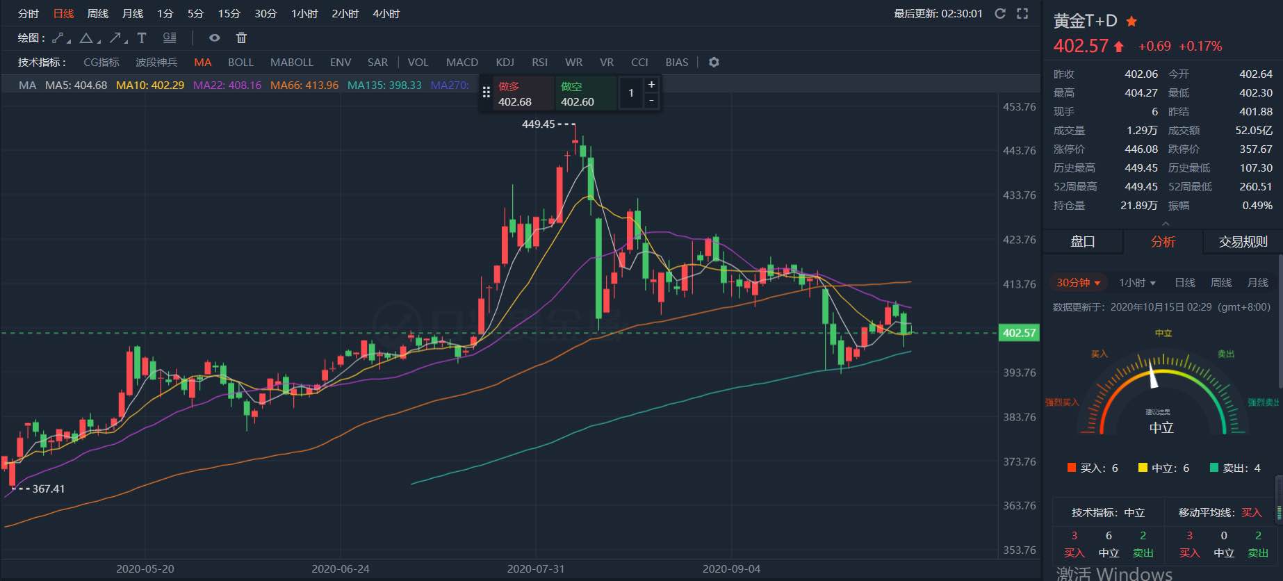Select the text annotation tool

142,38
